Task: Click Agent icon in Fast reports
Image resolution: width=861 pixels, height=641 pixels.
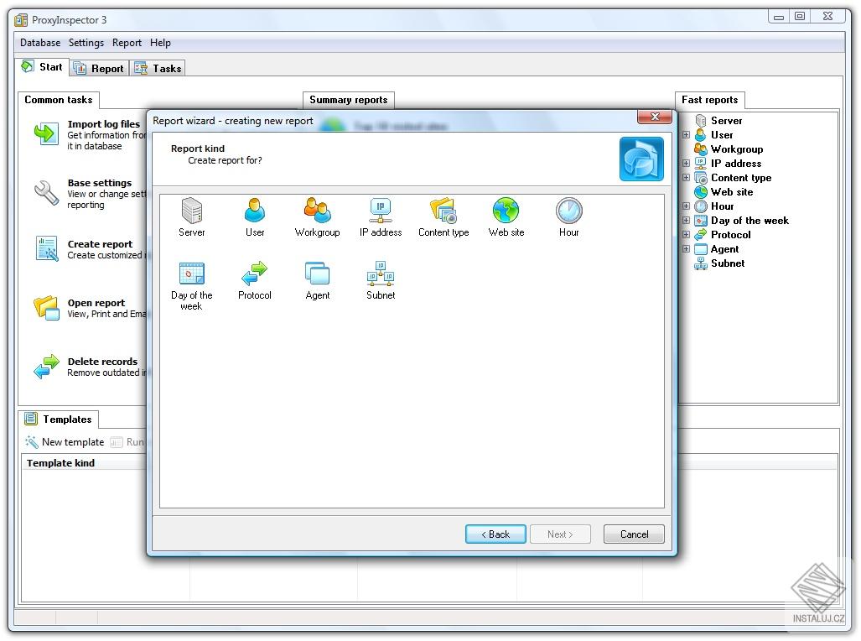Action: point(701,249)
